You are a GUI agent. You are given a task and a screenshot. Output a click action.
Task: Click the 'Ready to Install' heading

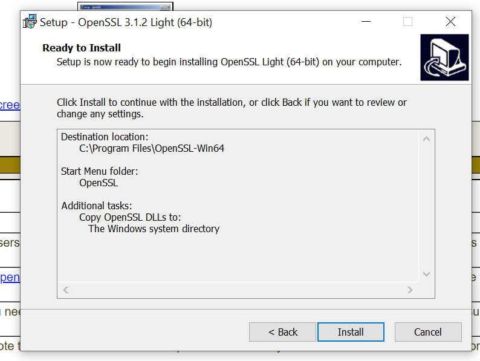pyautogui.click(x=82, y=48)
